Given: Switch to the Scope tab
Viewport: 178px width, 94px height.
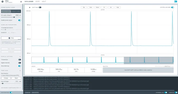Looking at the screenshot, I should coord(37,2).
